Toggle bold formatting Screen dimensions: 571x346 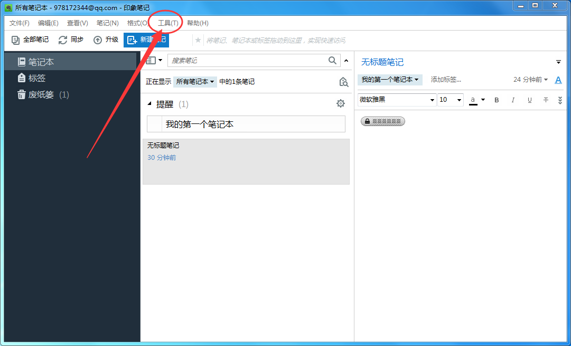coord(497,100)
